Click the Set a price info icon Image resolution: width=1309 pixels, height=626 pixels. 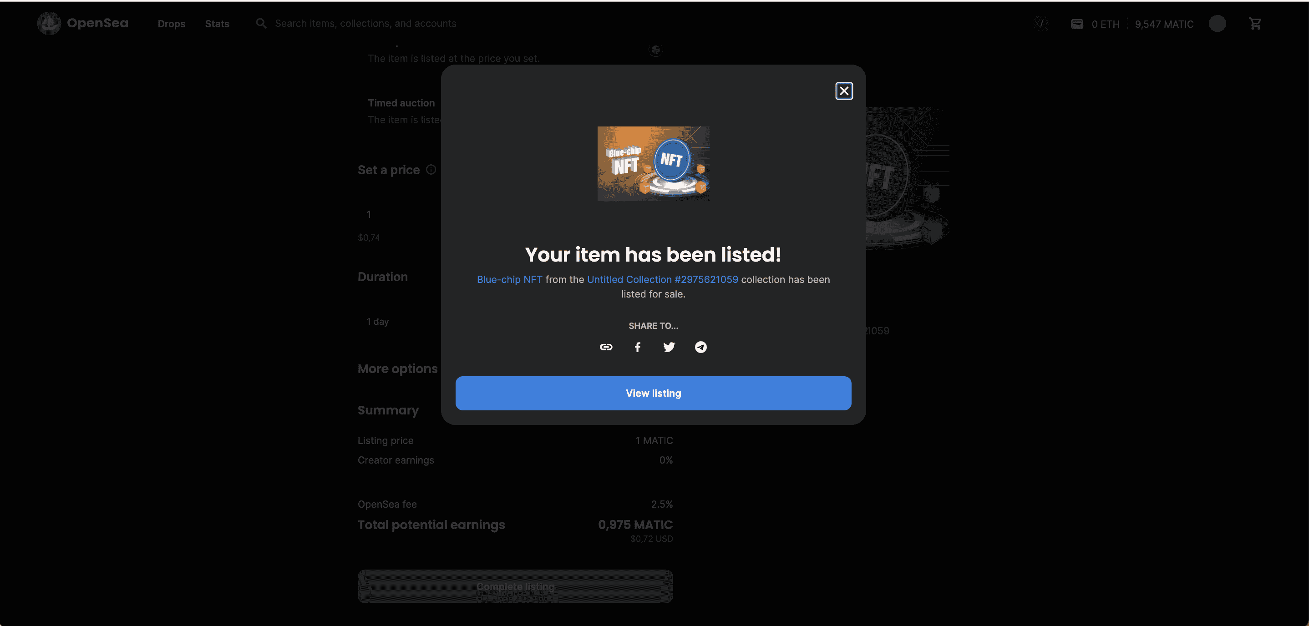click(431, 170)
